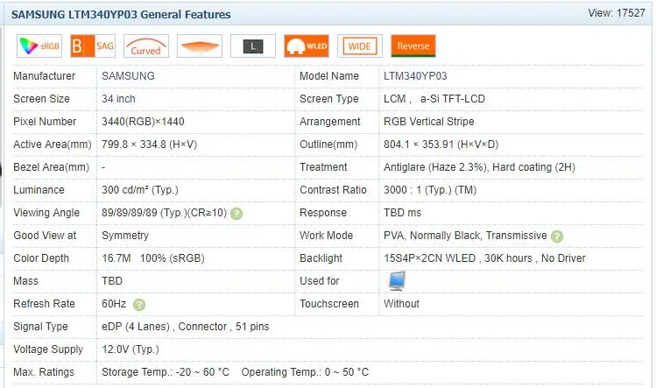Click the Without touchscreen value
The image size is (656, 388).
tap(401, 304)
